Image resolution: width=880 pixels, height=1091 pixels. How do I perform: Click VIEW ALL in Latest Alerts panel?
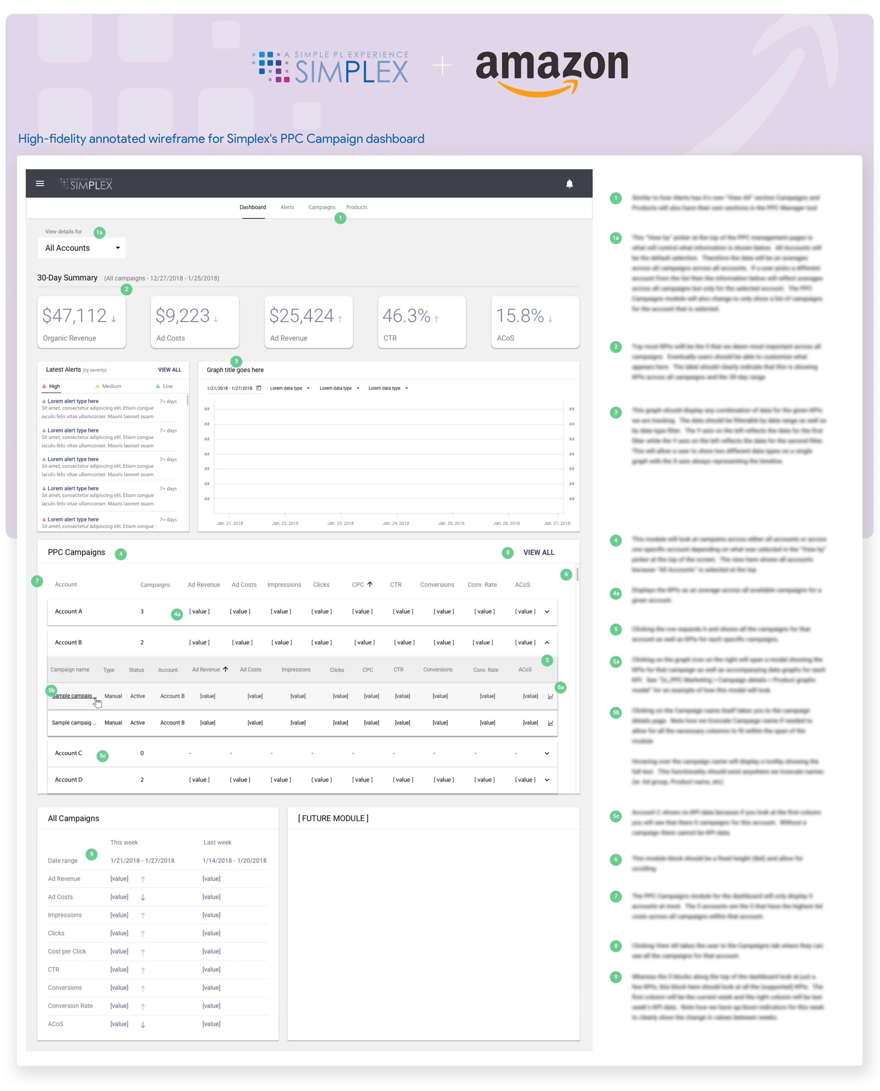170,370
